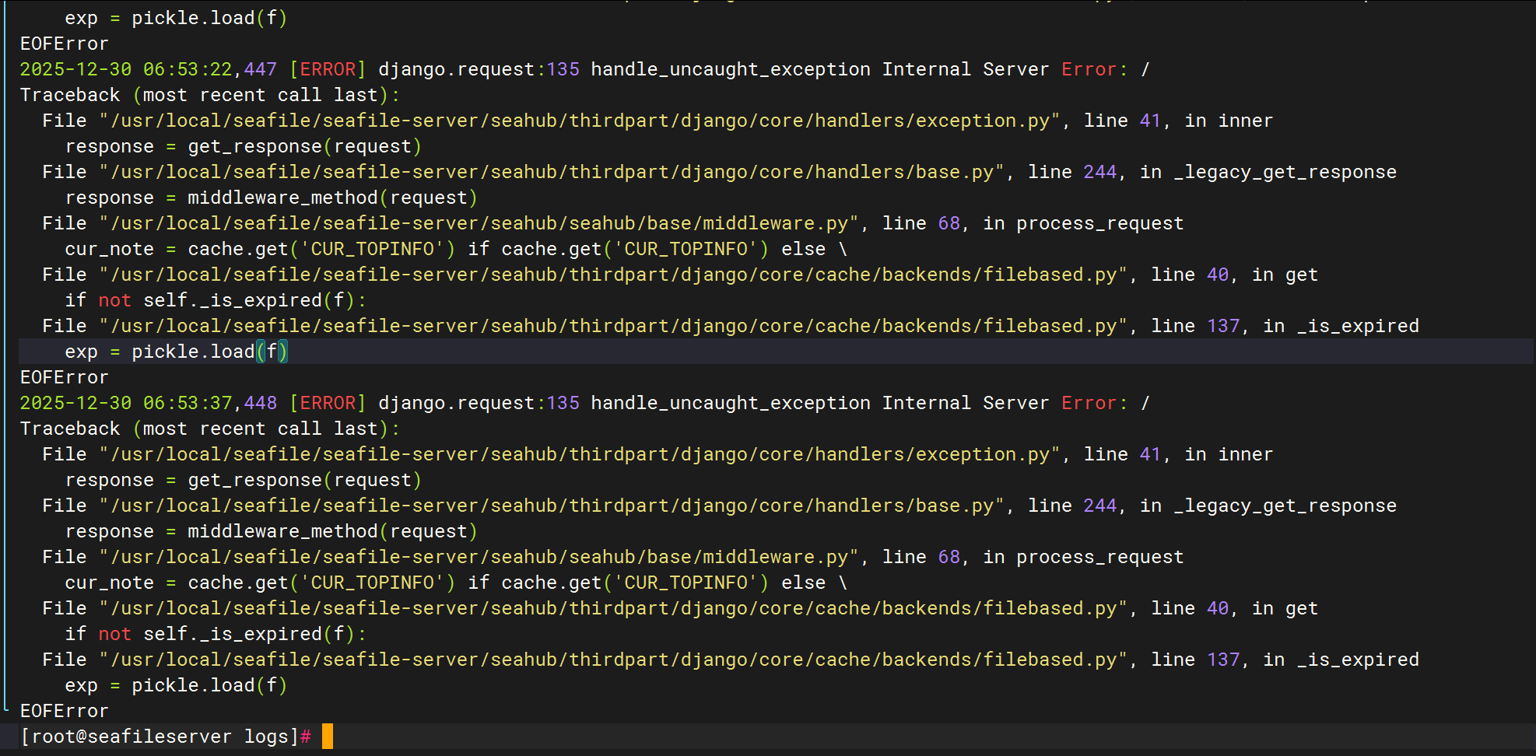This screenshot has width=1536, height=756.
Task: Click 'if not self._is_expired(f):' in 06:53:22 traceback
Action: [215, 300]
